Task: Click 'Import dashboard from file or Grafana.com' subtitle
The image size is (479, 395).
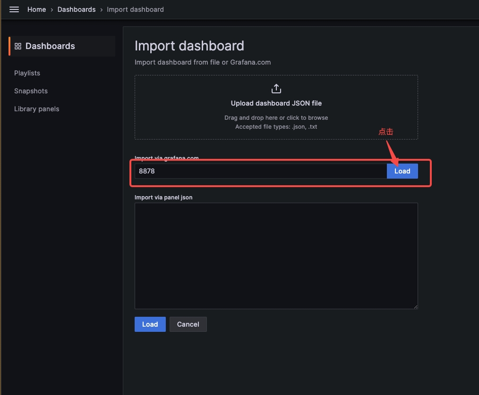Action: (203, 62)
